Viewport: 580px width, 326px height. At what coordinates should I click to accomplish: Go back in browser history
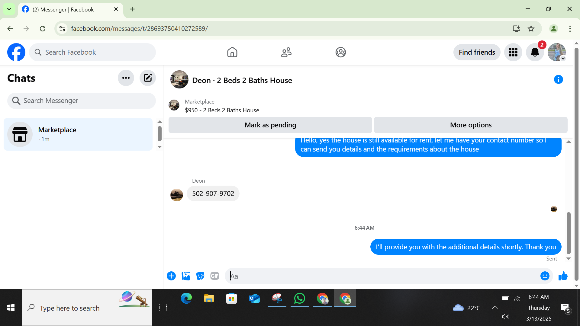pyautogui.click(x=10, y=29)
